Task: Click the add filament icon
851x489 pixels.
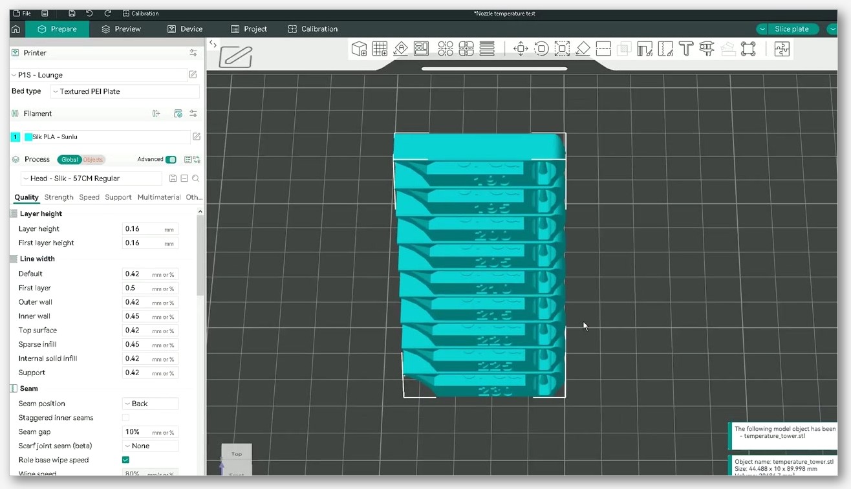Action: tap(156, 113)
